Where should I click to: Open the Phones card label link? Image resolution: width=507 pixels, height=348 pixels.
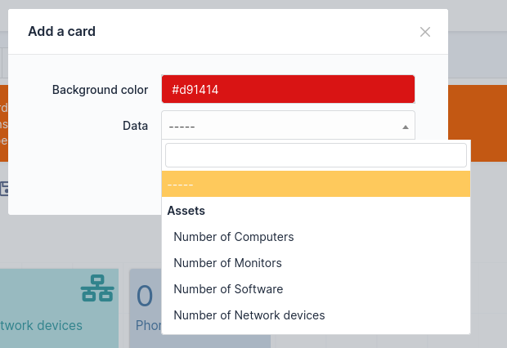148,325
